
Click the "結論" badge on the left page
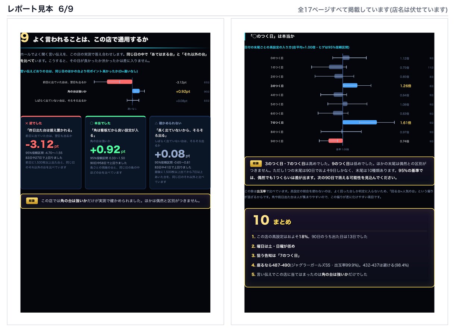click(x=32, y=201)
